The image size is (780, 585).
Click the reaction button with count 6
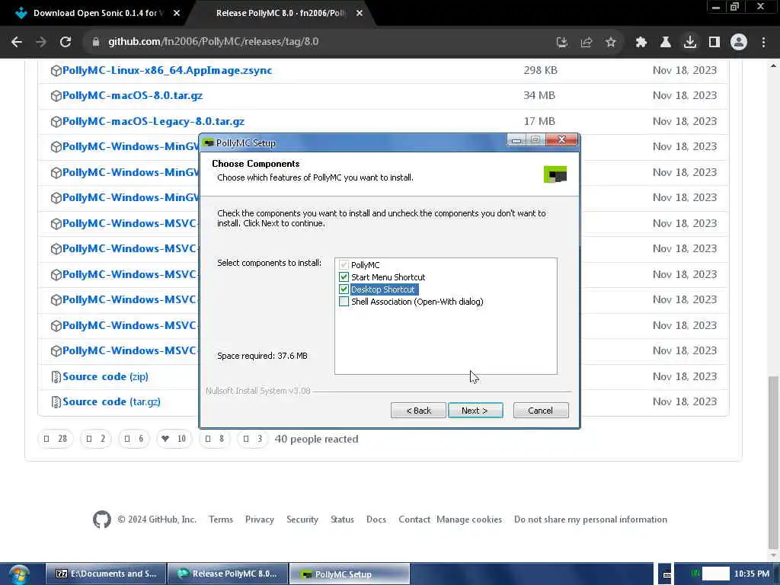click(x=134, y=439)
